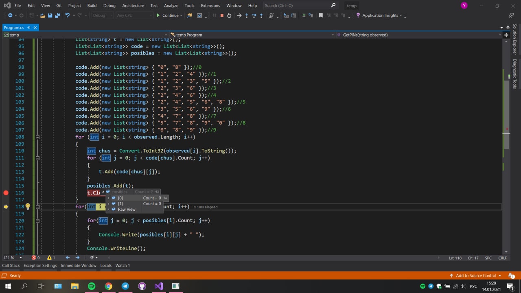Image resolution: width=521 pixels, height=293 pixels.
Task: Open the Architecture menu
Action: tap(133, 6)
